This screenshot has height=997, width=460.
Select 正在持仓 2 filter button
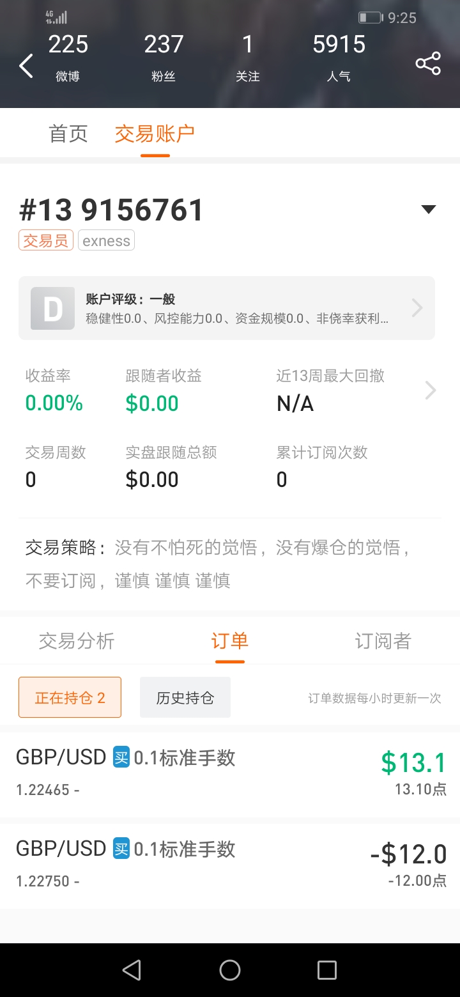[70, 697]
